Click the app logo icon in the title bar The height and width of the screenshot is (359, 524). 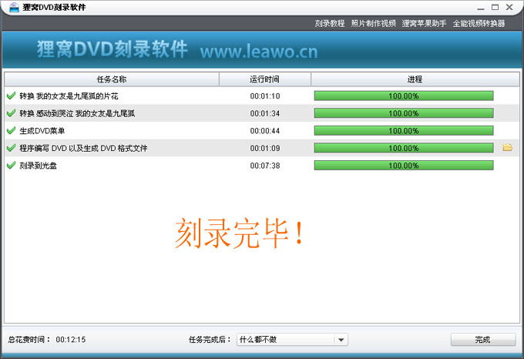click(x=14, y=7)
